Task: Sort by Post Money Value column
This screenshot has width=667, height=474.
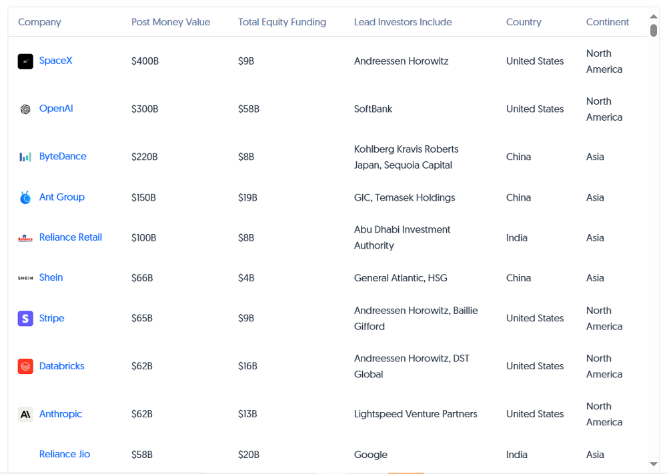Action: [171, 22]
